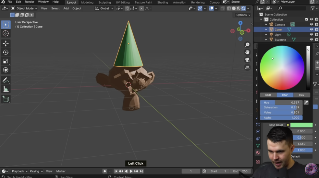Select HSV color mode button
The height and width of the screenshot is (178, 319).
pyautogui.click(x=285, y=95)
